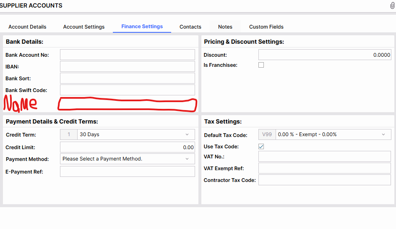The width and height of the screenshot is (396, 229).
Task: Switch to the Account Details tab
Action: point(27,27)
